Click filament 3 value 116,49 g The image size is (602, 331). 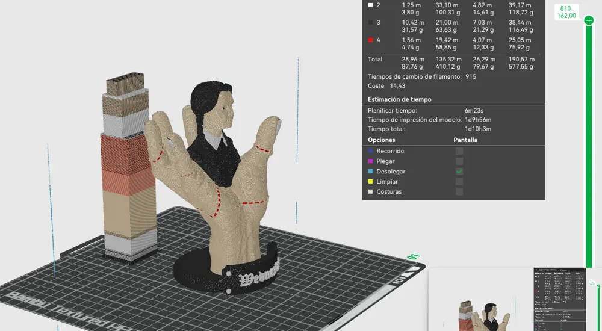click(521, 30)
